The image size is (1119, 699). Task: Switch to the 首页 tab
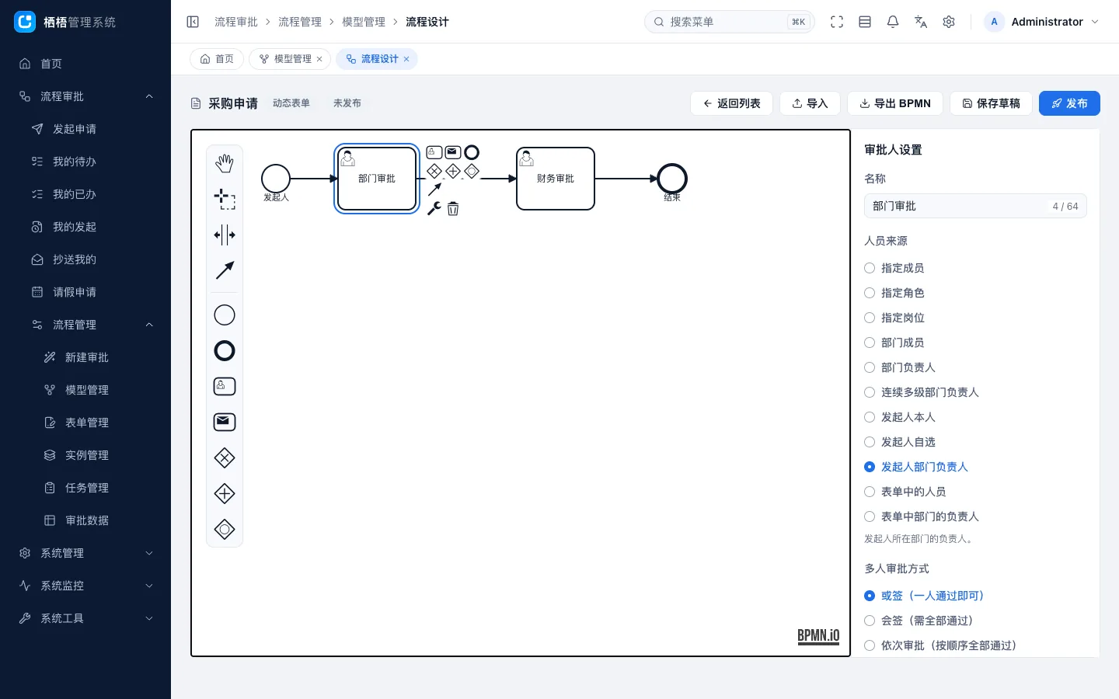[217, 59]
